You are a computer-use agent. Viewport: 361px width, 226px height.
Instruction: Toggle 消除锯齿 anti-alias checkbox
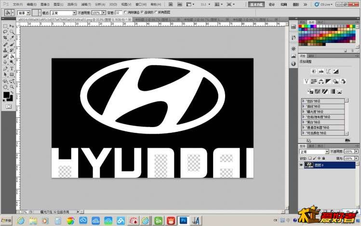click(x=125, y=12)
